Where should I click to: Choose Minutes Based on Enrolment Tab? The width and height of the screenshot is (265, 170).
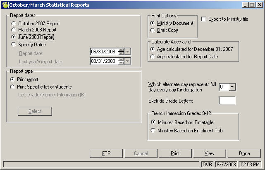[154, 131]
